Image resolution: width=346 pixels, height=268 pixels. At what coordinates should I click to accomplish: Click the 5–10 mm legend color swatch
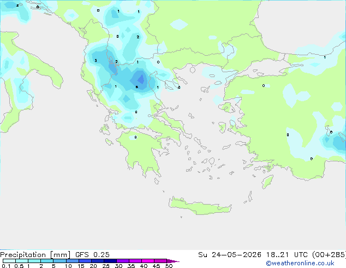tap(59, 261)
